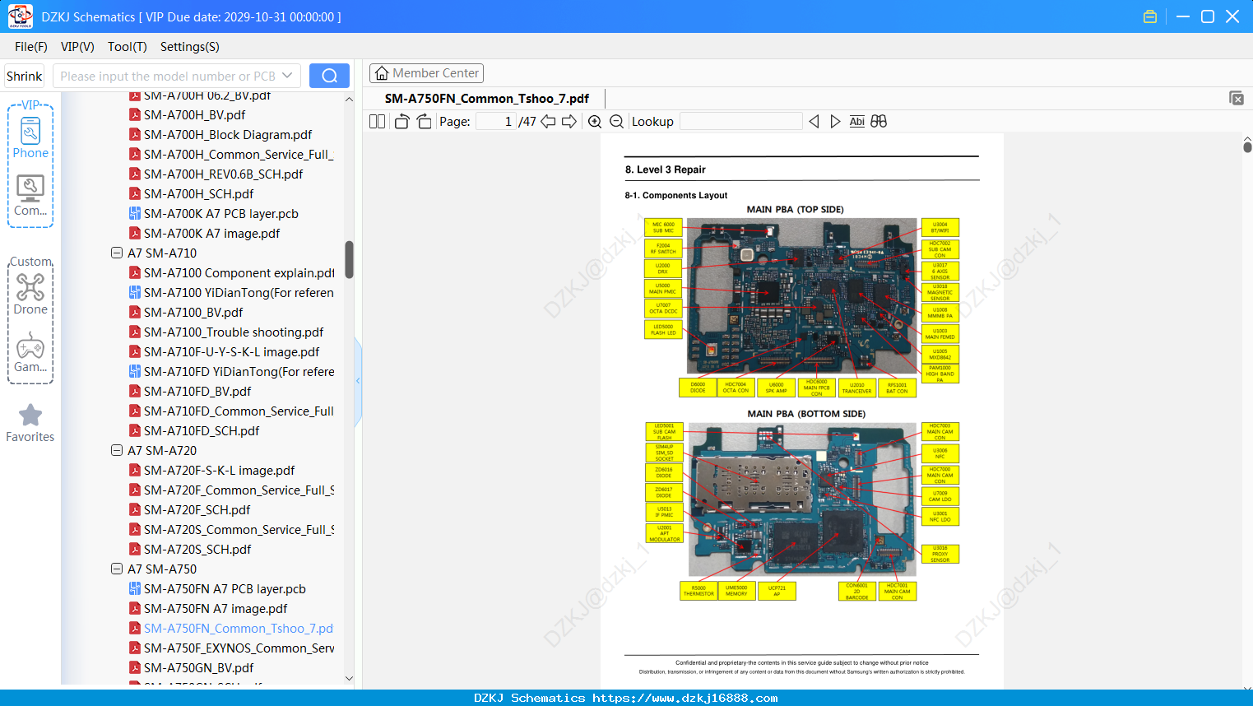Open the Tool(T) menu
The height and width of the screenshot is (706, 1253).
(128, 47)
